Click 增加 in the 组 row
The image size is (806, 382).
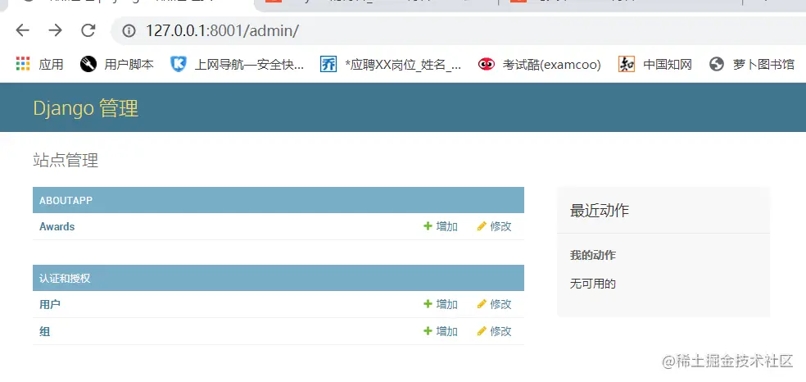[x=441, y=331]
